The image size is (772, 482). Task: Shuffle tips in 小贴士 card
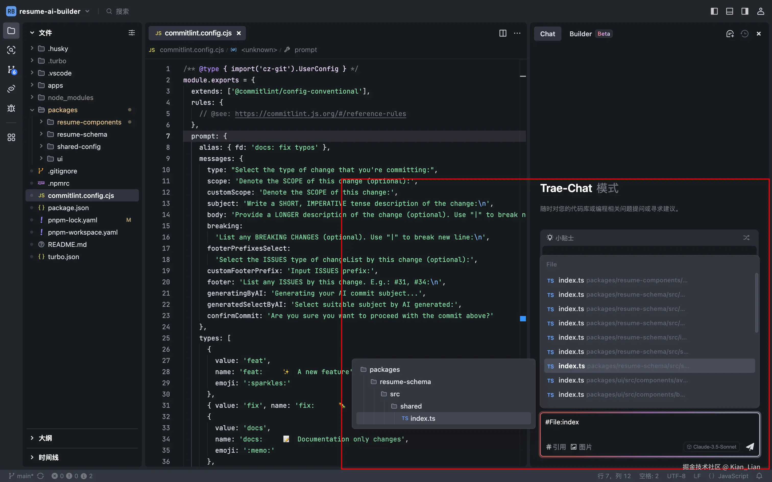[x=746, y=238]
